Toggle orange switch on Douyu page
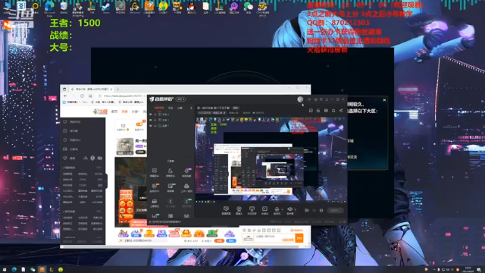 [139, 124]
